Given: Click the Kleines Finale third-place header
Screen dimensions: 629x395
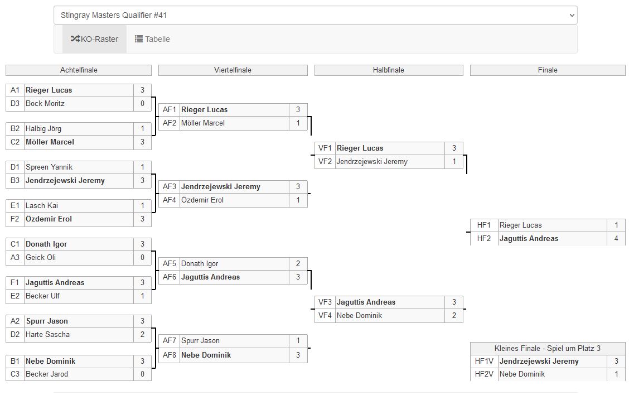Looking at the screenshot, I should pyautogui.click(x=548, y=348).
